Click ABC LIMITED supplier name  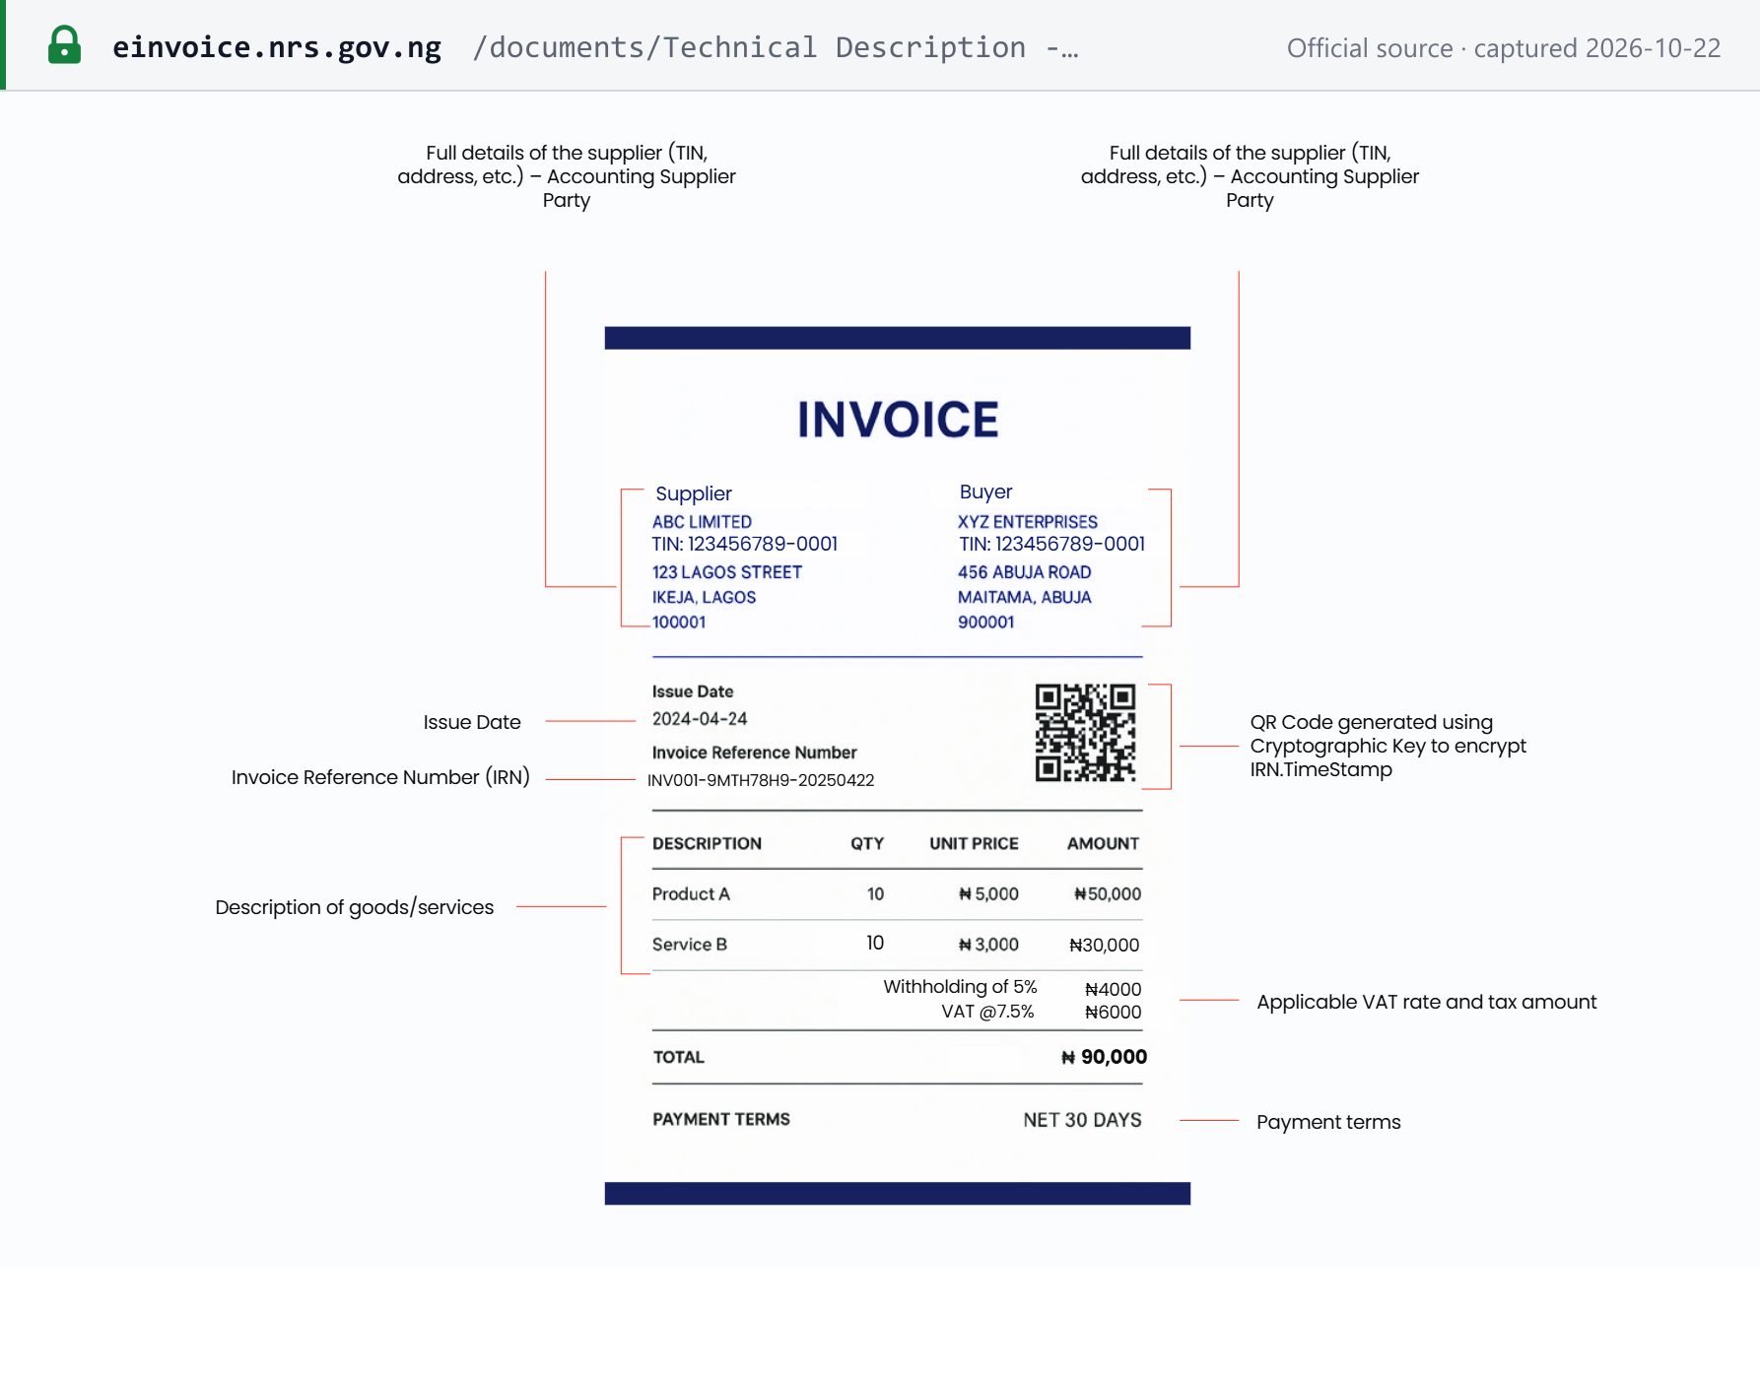(x=702, y=522)
